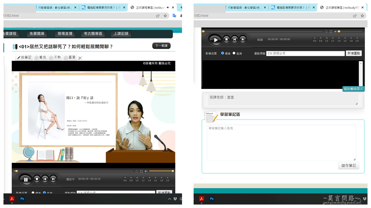
Task: Mute the speaker icon in left player
Action: coord(146,171)
